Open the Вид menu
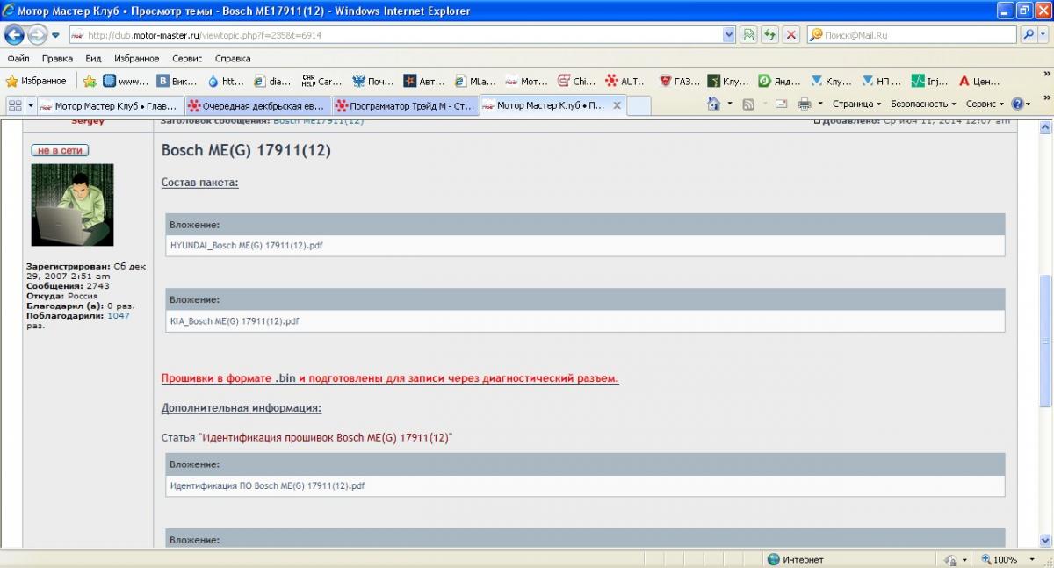 point(94,59)
